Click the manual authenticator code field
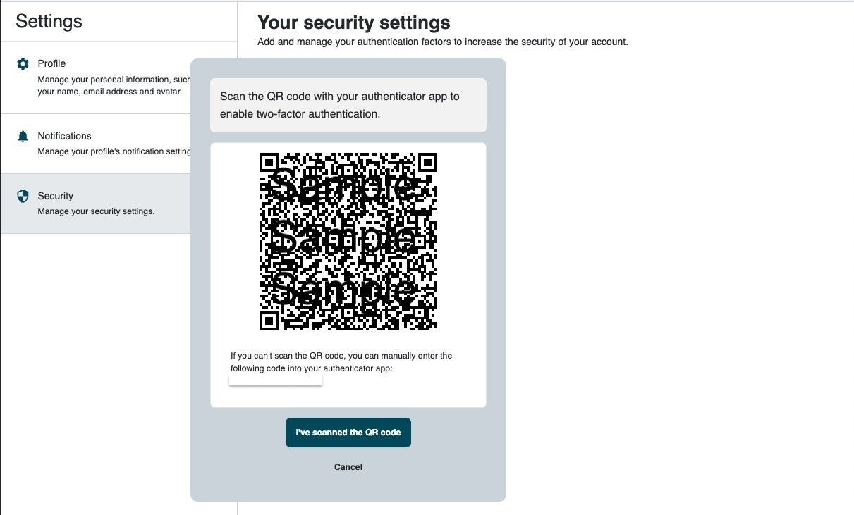This screenshot has height=515, width=854. pos(276,380)
